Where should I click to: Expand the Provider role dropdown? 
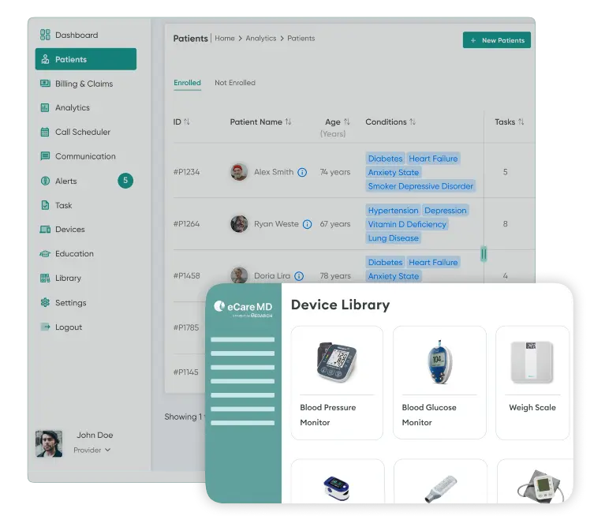point(91,450)
